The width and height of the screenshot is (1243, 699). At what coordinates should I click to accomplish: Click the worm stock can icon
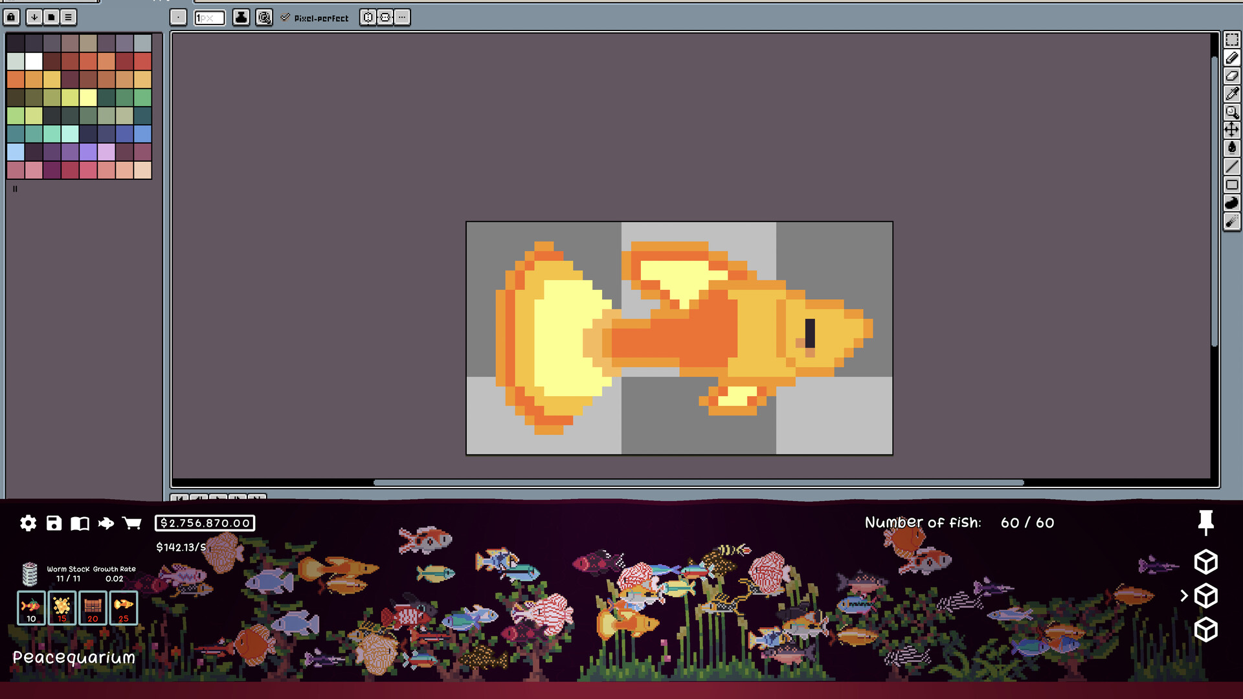click(x=30, y=573)
